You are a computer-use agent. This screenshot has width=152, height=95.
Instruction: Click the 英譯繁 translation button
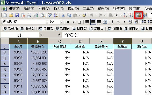(46, 28)
